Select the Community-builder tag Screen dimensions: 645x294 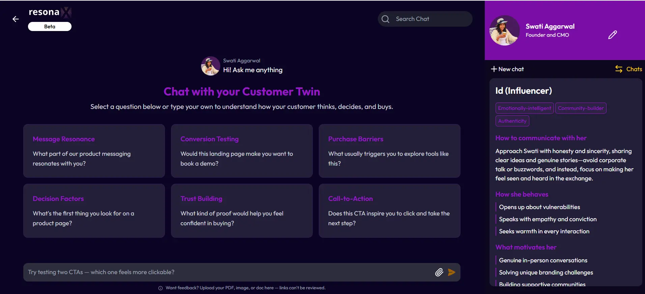click(581, 108)
